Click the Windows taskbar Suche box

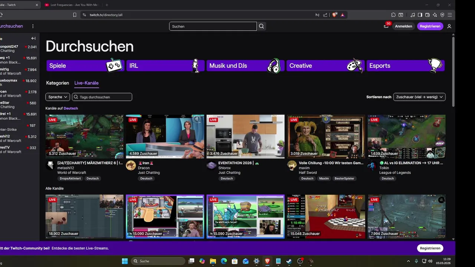coord(158,261)
